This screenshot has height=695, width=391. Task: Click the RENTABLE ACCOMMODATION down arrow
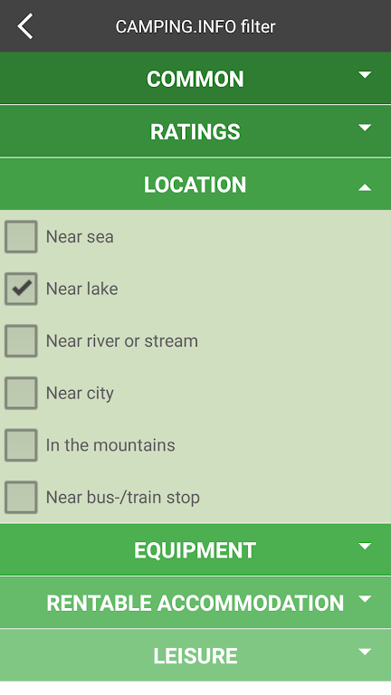[365, 599]
